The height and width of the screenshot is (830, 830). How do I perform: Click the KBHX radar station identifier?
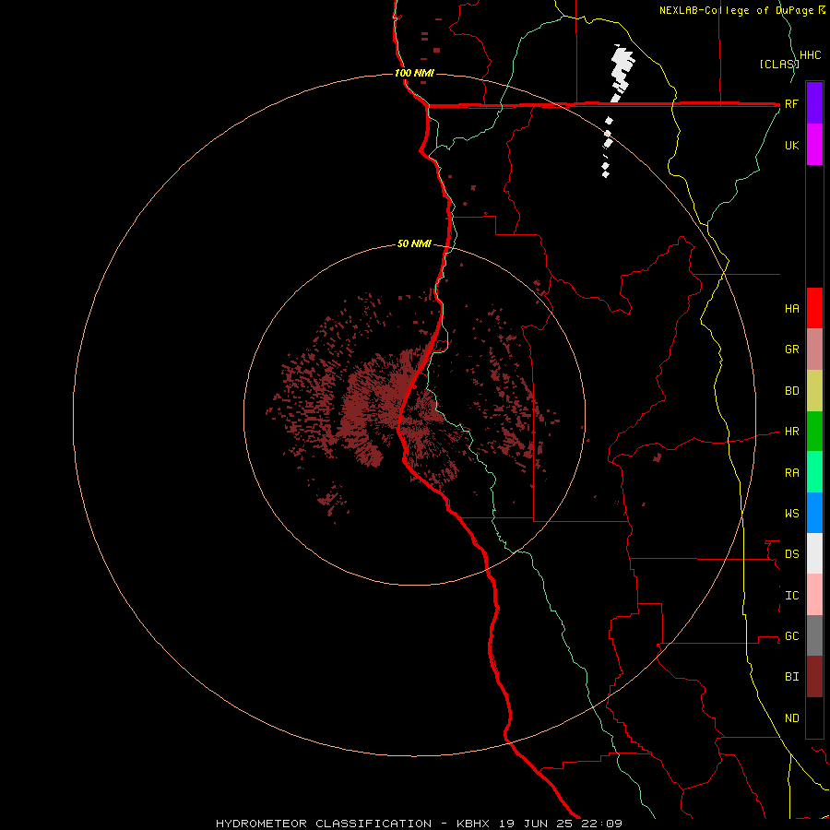coord(473,824)
